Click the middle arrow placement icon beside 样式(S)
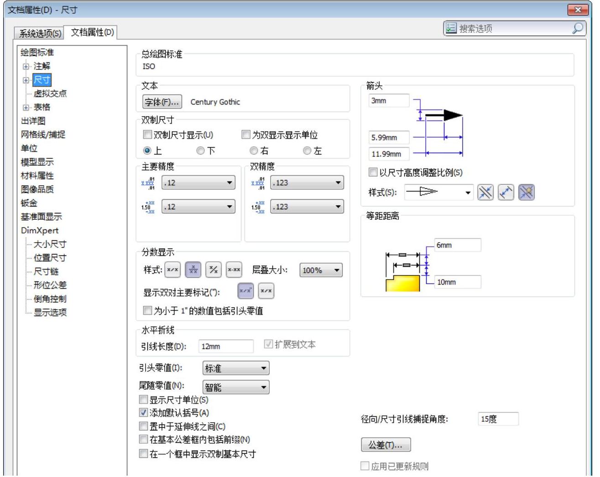The image size is (600, 477). coord(506,192)
